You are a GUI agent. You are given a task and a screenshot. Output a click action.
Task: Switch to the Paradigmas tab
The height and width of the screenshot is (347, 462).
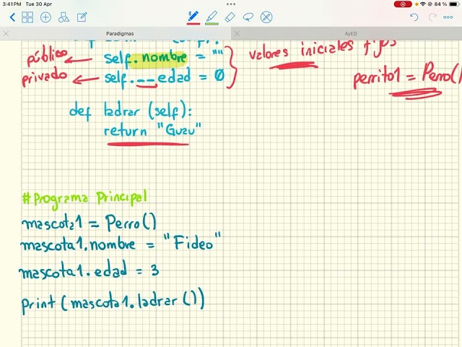120,34
